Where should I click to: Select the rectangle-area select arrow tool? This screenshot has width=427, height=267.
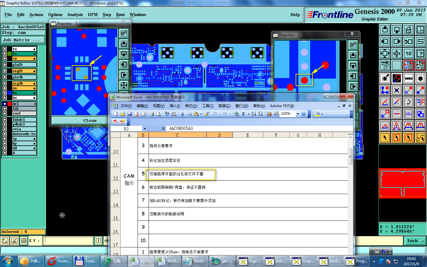point(397,138)
